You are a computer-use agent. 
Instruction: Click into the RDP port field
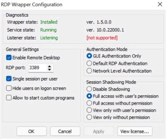(37, 68)
